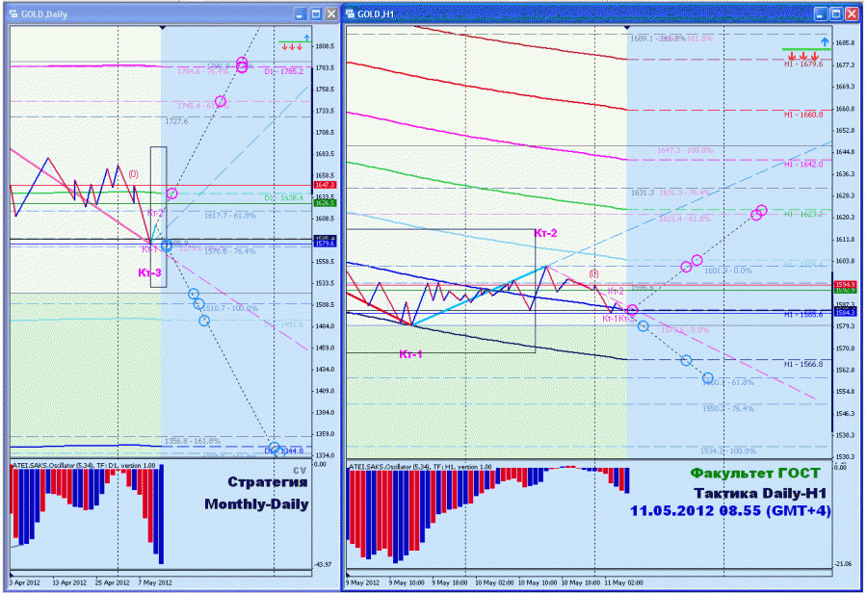Click the 10 May 02:00 time label
Screen dimensions: 867x593
494,582
